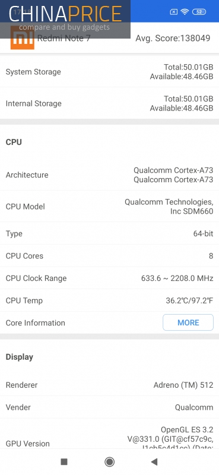Tap the CPU Clock Range row
This screenshot has height=475, width=219.
pos(109,278)
